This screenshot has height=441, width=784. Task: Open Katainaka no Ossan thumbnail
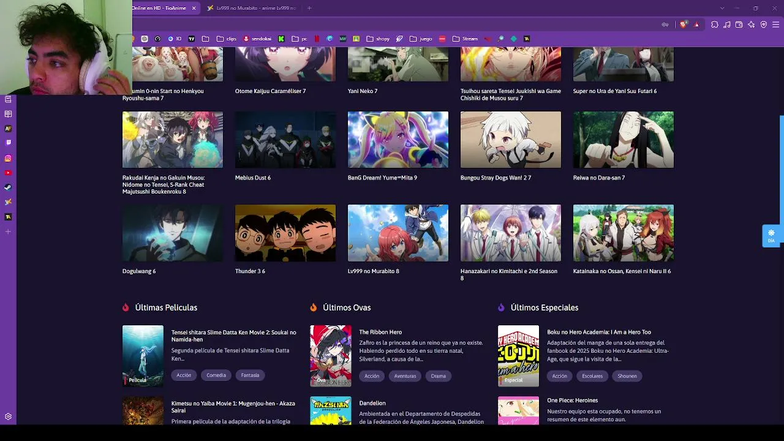coord(624,233)
